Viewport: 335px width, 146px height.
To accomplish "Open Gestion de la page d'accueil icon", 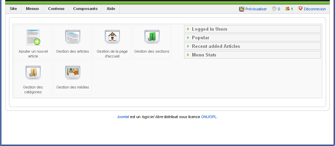I will (x=112, y=36).
